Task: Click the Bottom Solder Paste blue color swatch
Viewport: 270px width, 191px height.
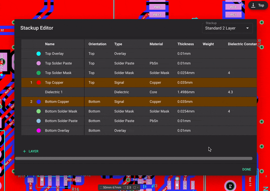Action: pos(38,121)
